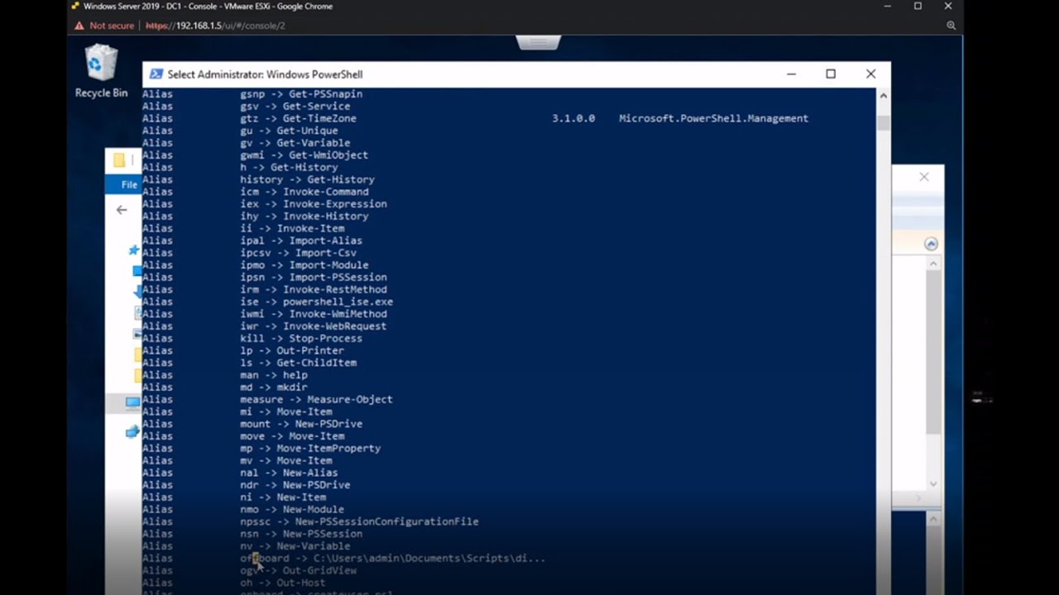1059x595 pixels.
Task: Click the 'measure -> Measure-Object' line
Action: point(316,399)
